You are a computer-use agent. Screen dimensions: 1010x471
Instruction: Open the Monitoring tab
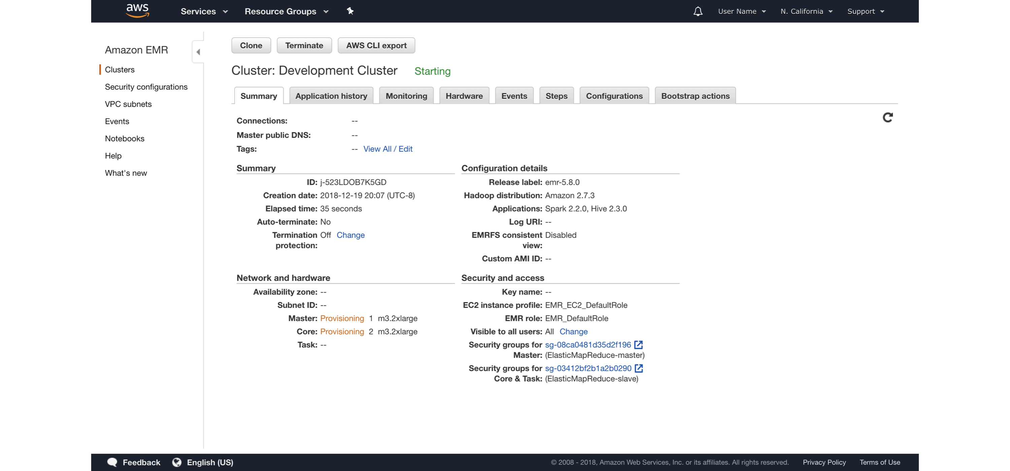pos(407,96)
